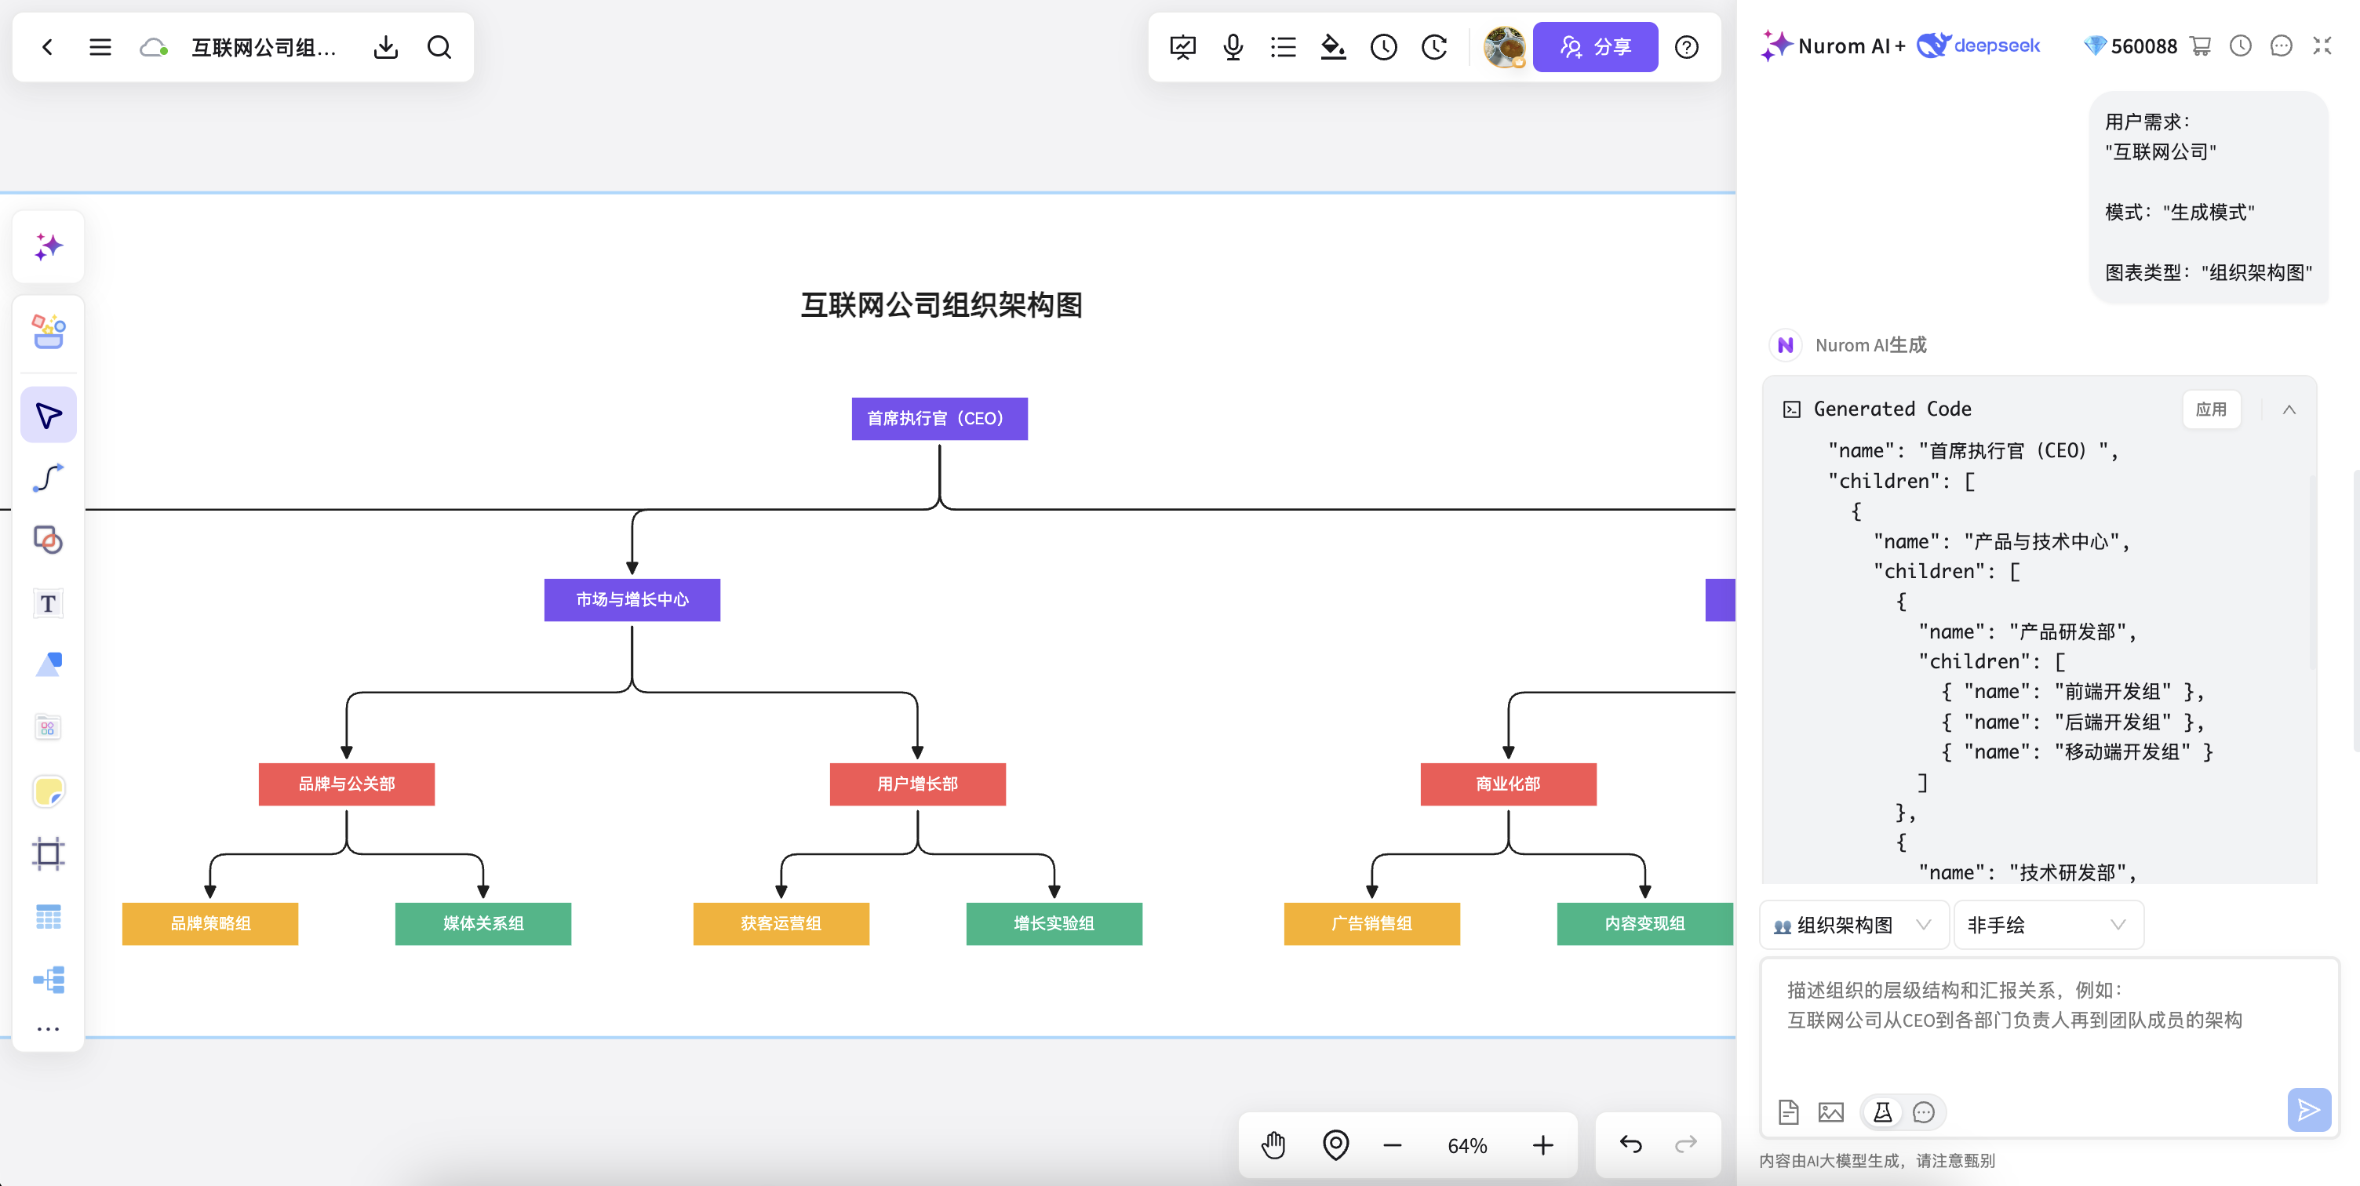
Task: Start presentation mode icon
Action: 1183,47
